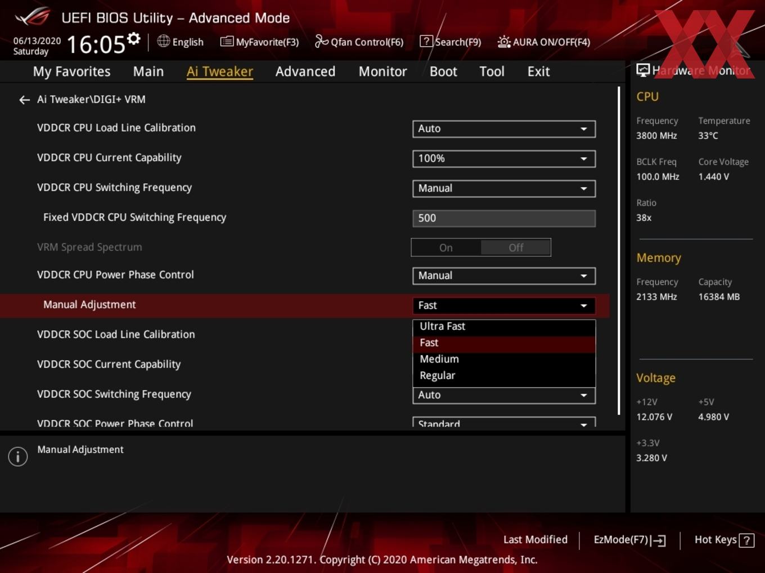Open VDDCR CPU Switching Frequency dropdown
This screenshot has height=573, width=765.
(504, 188)
